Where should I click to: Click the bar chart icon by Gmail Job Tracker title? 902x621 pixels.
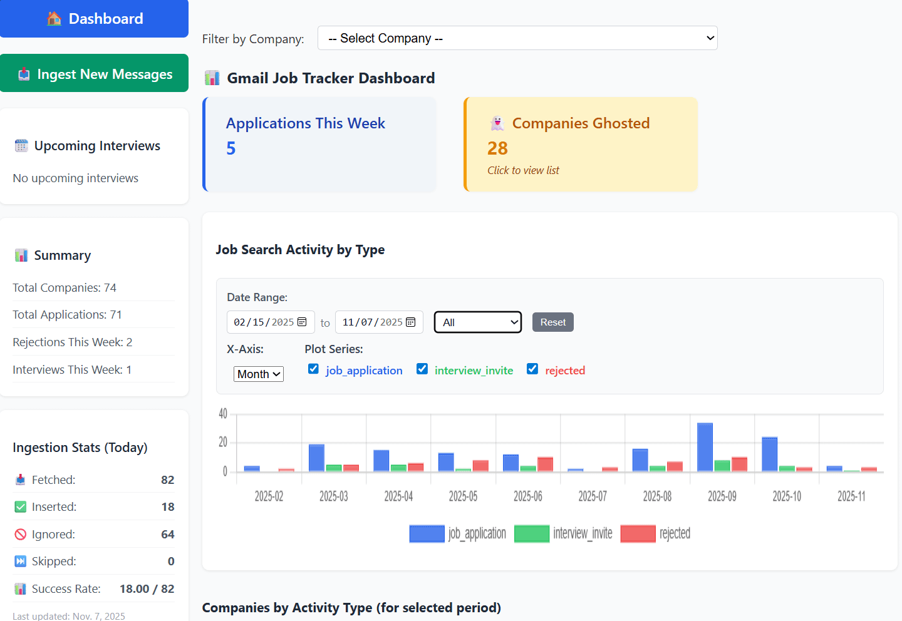pyautogui.click(x=212, y=78)
